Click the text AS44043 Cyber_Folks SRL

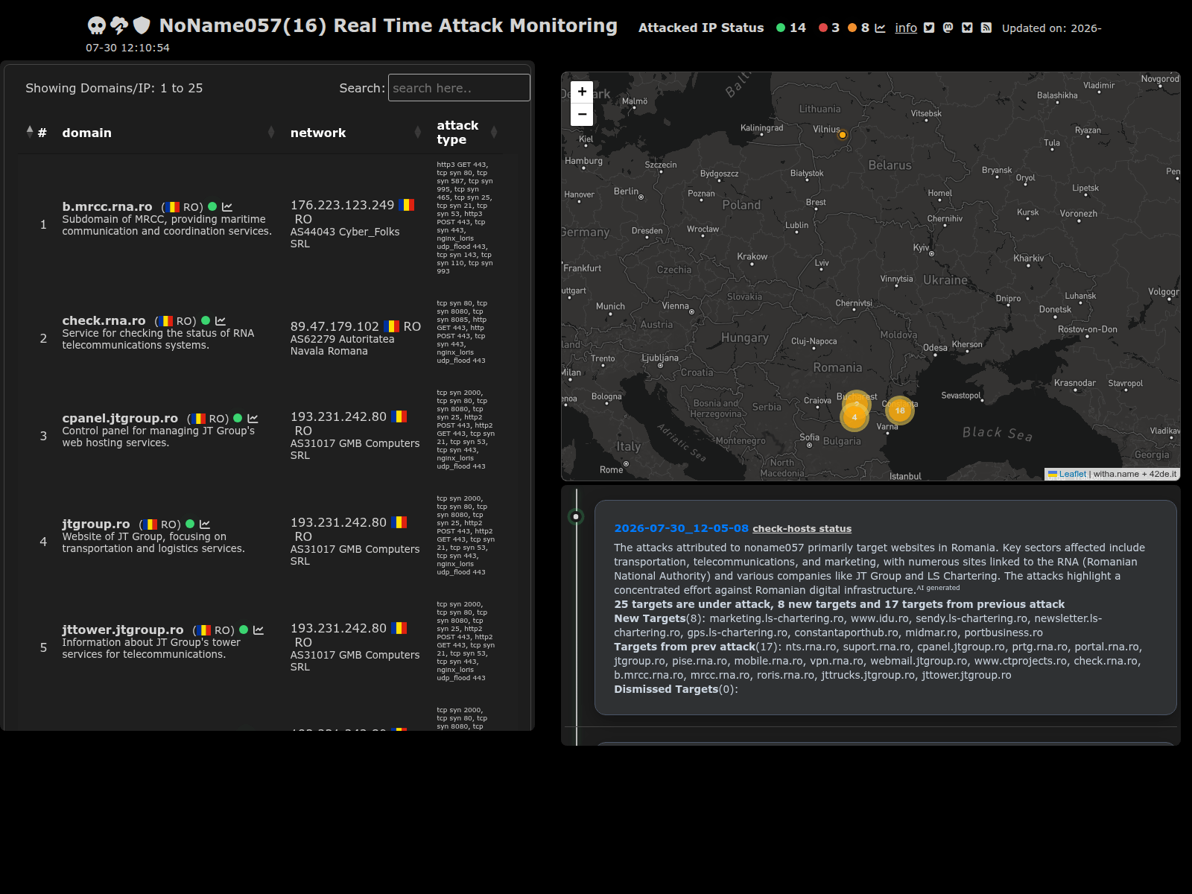pos(345,238)
